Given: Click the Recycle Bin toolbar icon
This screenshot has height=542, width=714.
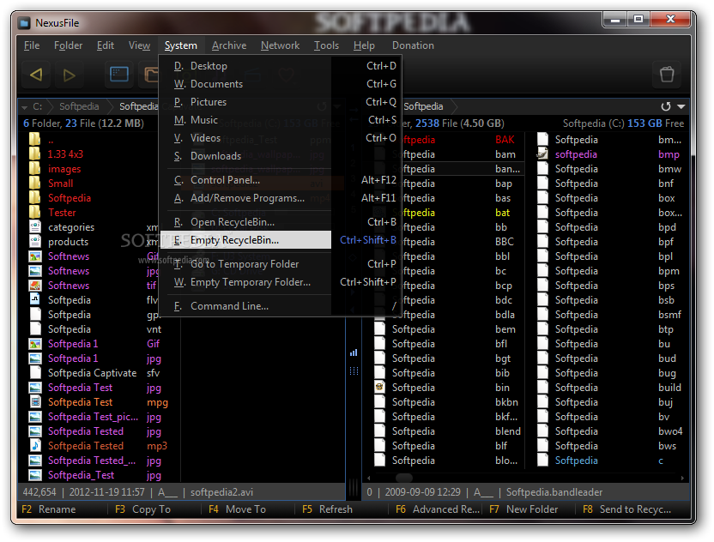Looking at the screenshot, I should 667,74.
